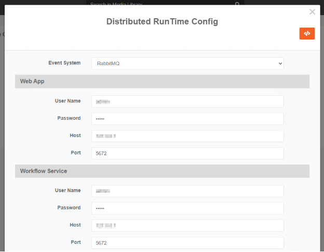Click the Web App Port field
The image size is (324, 252).
point(187,154)
